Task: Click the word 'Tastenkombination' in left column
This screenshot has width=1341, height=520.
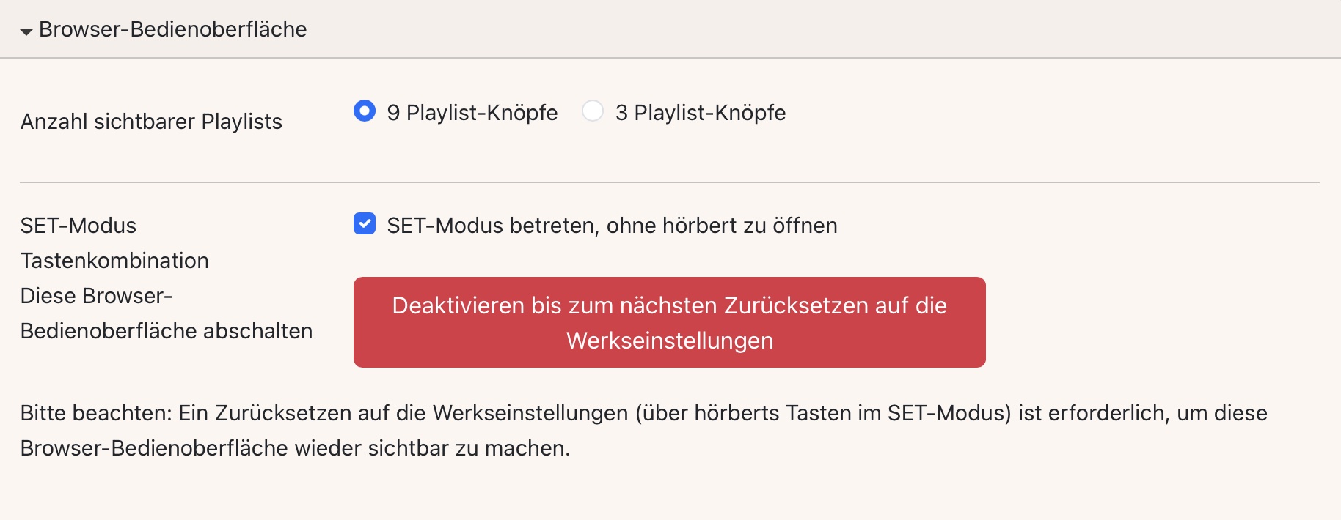Action: [x=114, y=261]
